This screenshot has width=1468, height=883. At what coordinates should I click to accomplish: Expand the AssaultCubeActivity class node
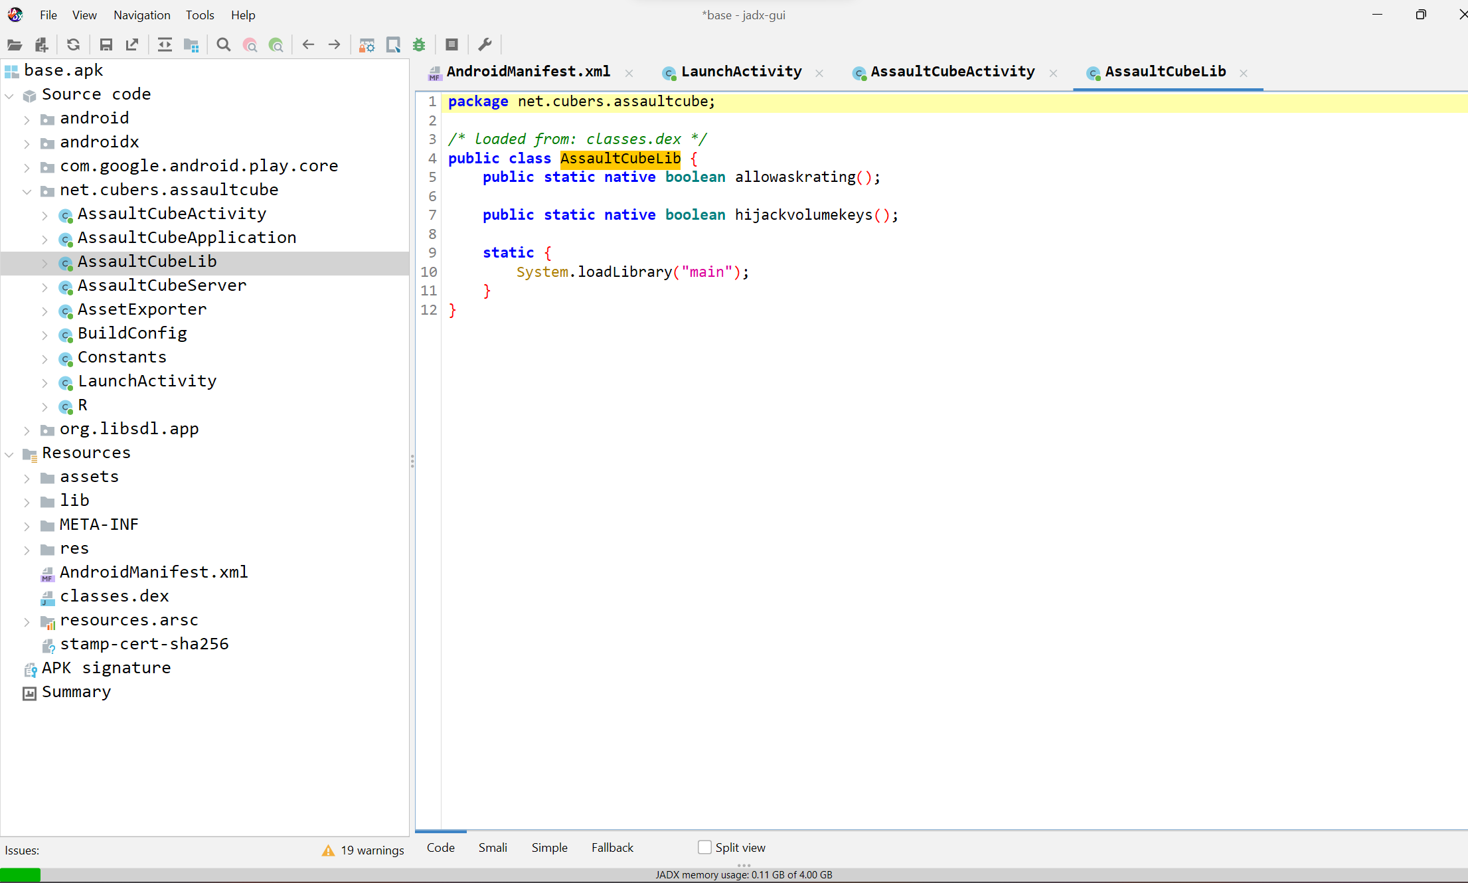45,215
